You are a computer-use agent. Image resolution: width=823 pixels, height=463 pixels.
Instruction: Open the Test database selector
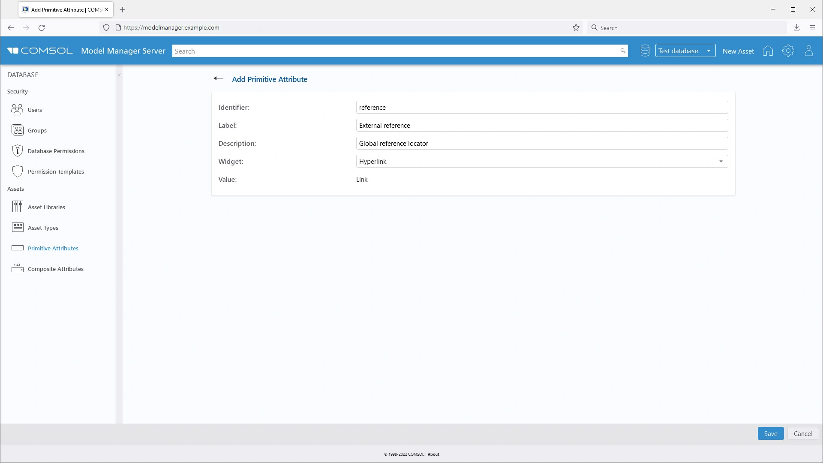(685, 51)
